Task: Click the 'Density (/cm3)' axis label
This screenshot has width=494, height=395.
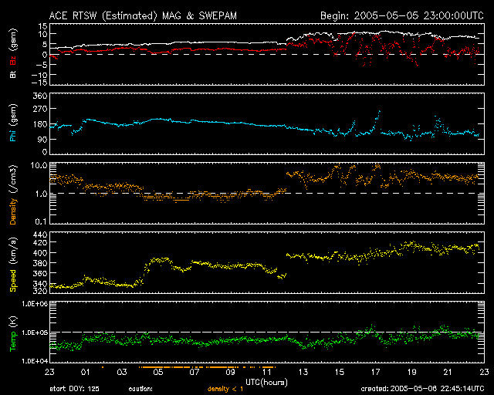Action: tap(13, 194)
